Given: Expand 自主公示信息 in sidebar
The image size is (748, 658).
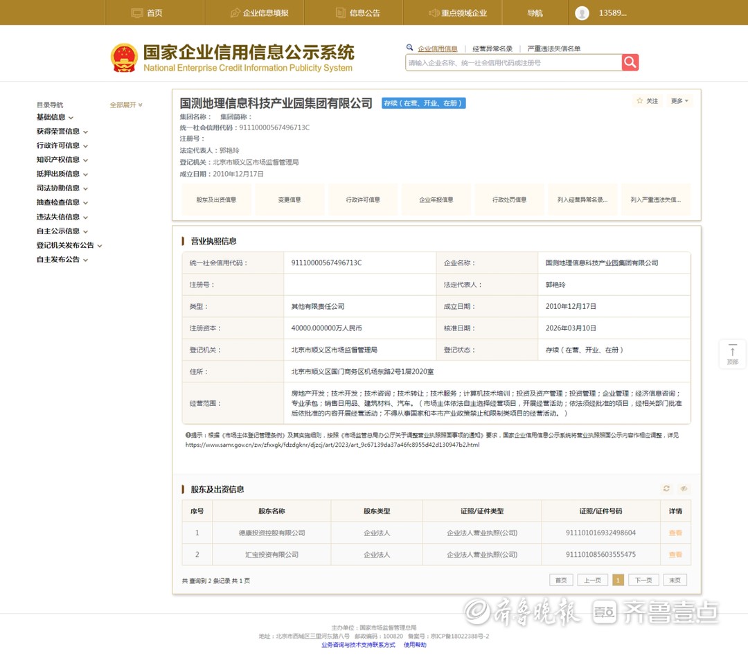Looking at the screenshot, I should pyautogui.click(x=62, y=231).
